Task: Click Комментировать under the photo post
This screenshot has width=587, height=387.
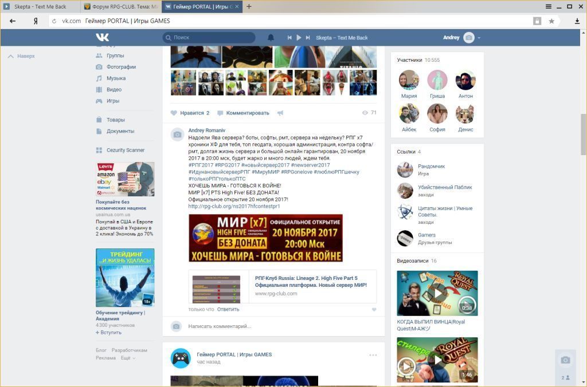Action: [x=243, y=113]
